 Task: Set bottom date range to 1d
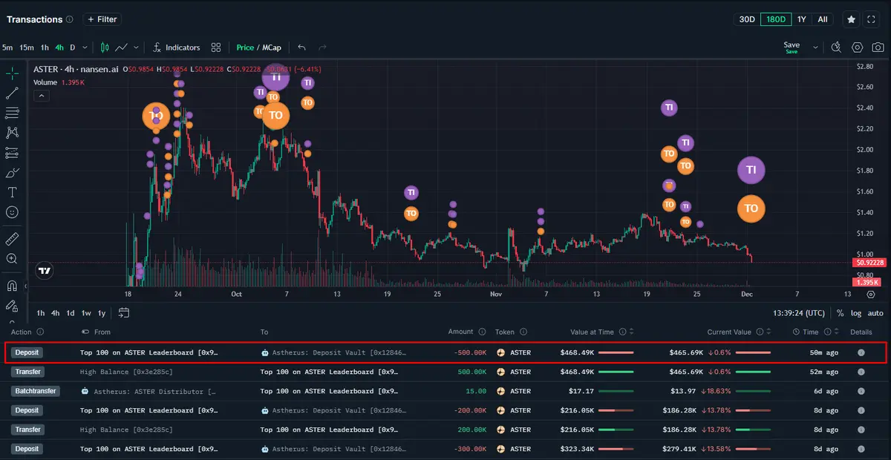pos(71,313)
